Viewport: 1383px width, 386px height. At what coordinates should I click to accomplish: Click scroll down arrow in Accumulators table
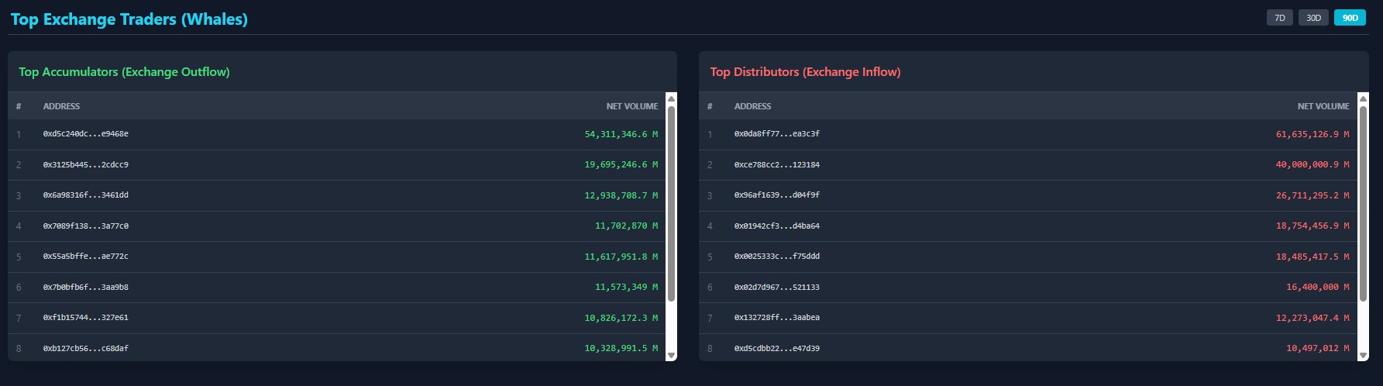pyautogui.click(x=671, y=355)
